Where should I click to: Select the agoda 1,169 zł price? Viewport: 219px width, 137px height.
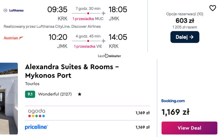[142, 113]
